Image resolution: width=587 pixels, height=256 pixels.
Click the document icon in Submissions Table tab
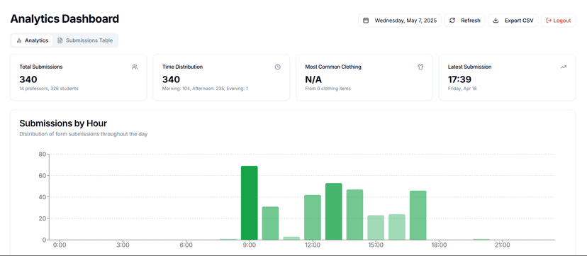pos(60,40)
